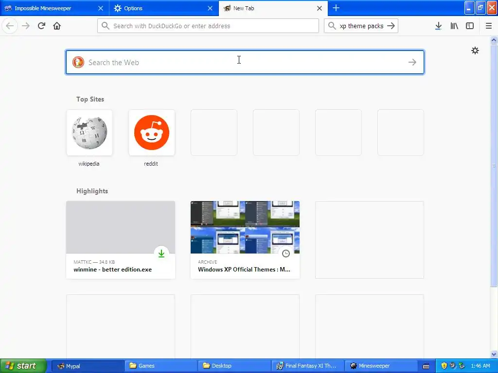The height and width of the screenshot is (373, 498).
Task: Open the browser home page
Action: point(57,26)
